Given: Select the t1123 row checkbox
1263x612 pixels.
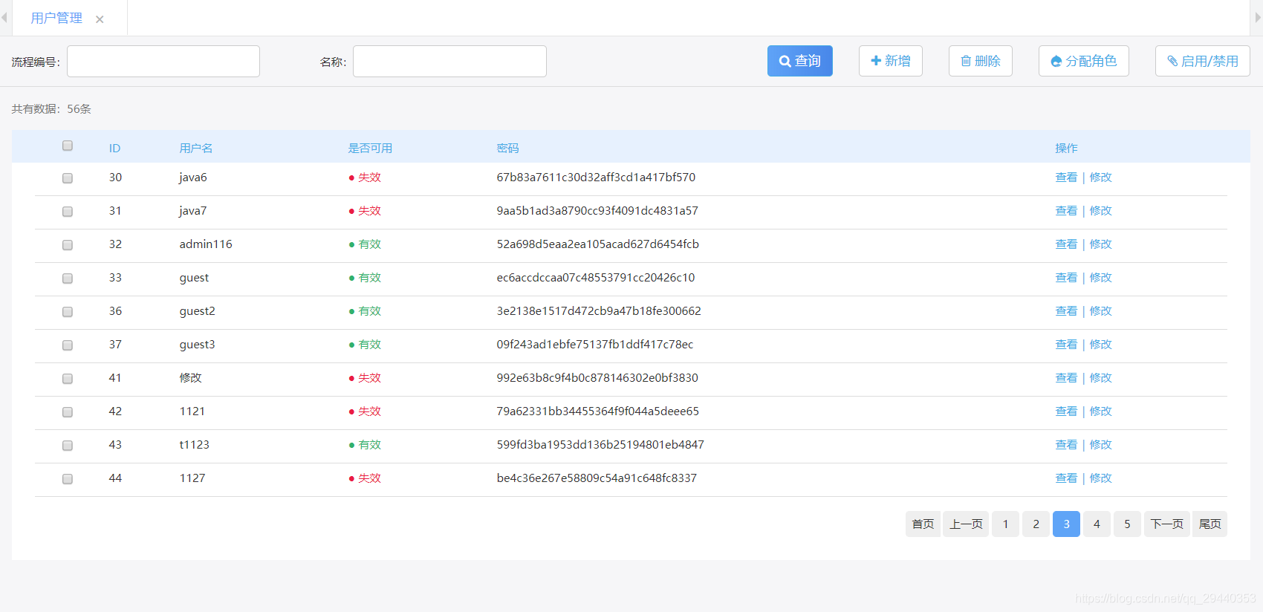Looking at the screenshot, I should pos(68,446).
